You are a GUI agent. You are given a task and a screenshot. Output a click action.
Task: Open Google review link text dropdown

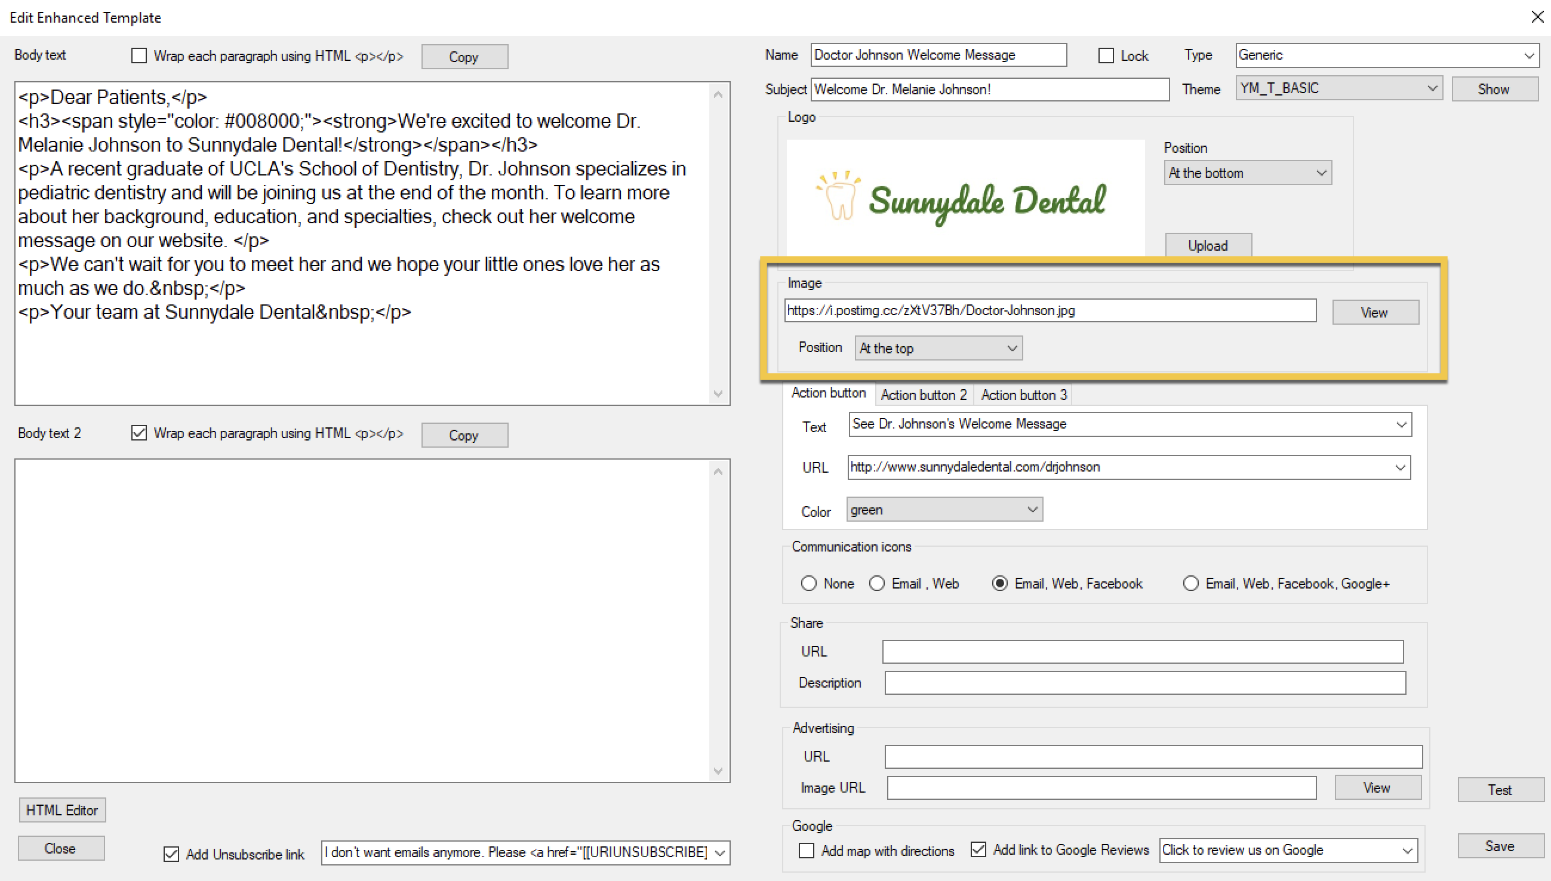[1407, 851]
